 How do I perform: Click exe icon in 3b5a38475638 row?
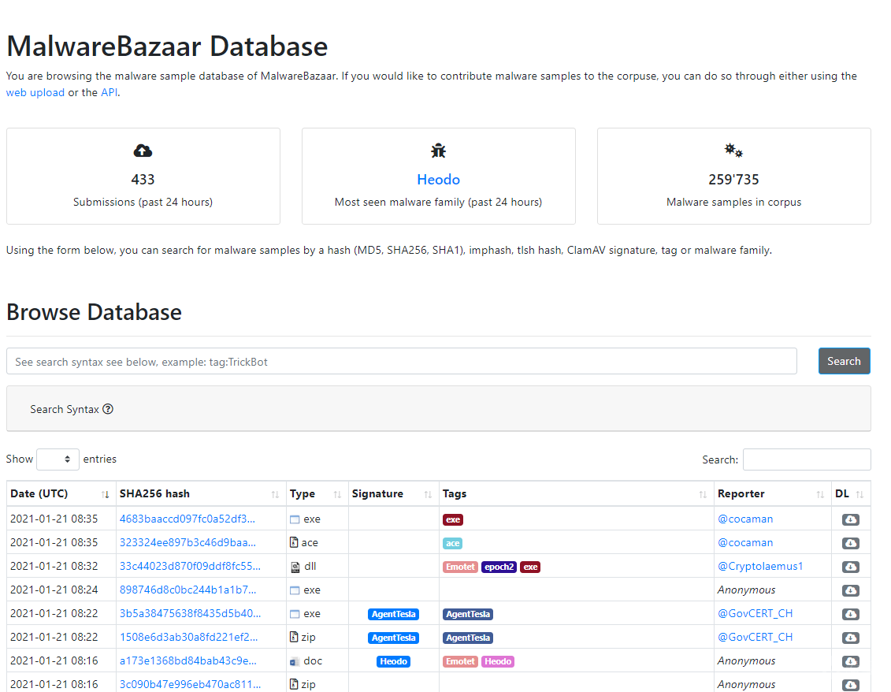[295, 614]
